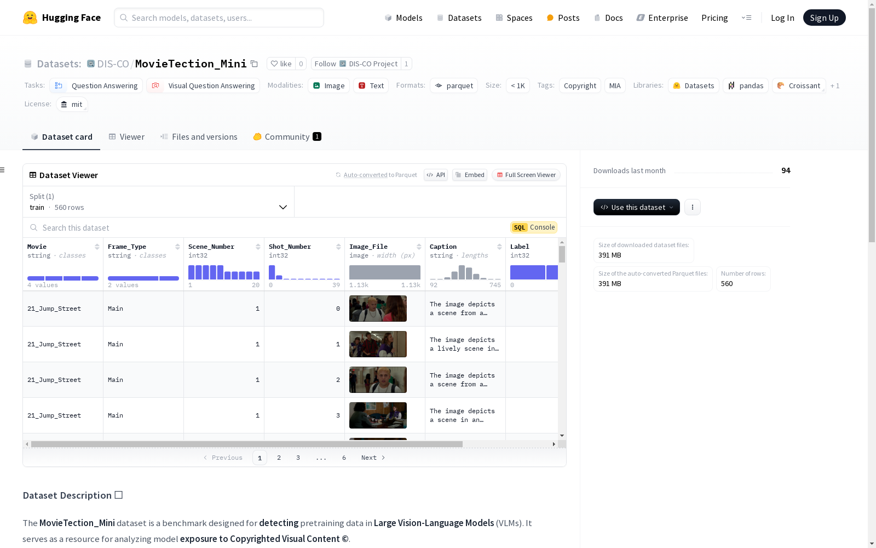The width and height of the screenshot is (876, 548).
Task: Click the table of contents icon at left edge
Action: coord(2,170)
